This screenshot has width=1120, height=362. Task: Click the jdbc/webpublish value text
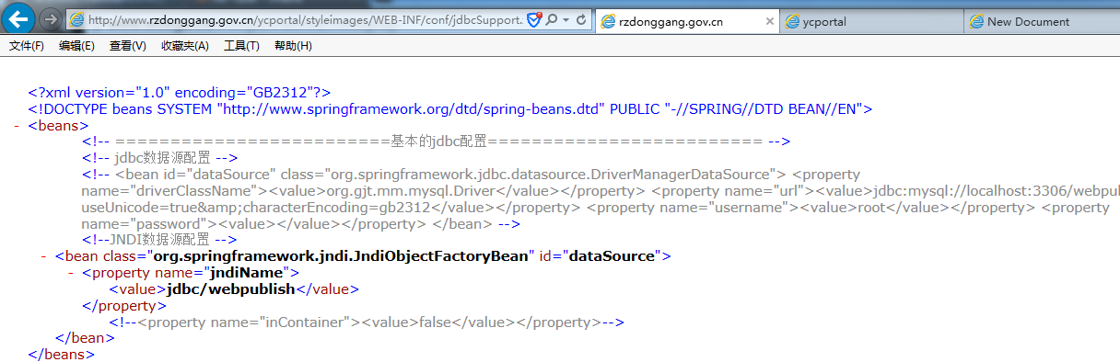pos(230,289)
